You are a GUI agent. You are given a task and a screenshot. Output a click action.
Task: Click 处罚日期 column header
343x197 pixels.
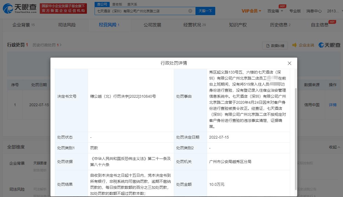pos(39,85)
